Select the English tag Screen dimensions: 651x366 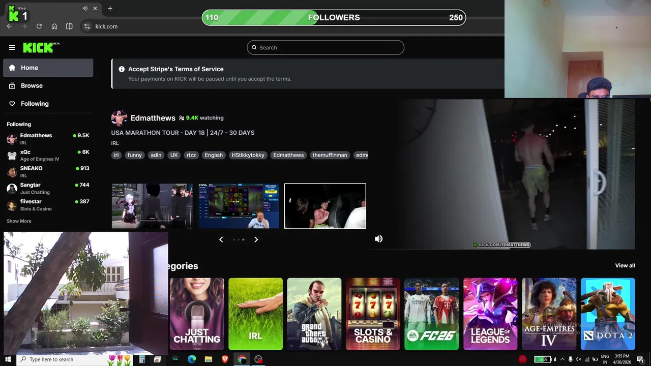point(214,155)
